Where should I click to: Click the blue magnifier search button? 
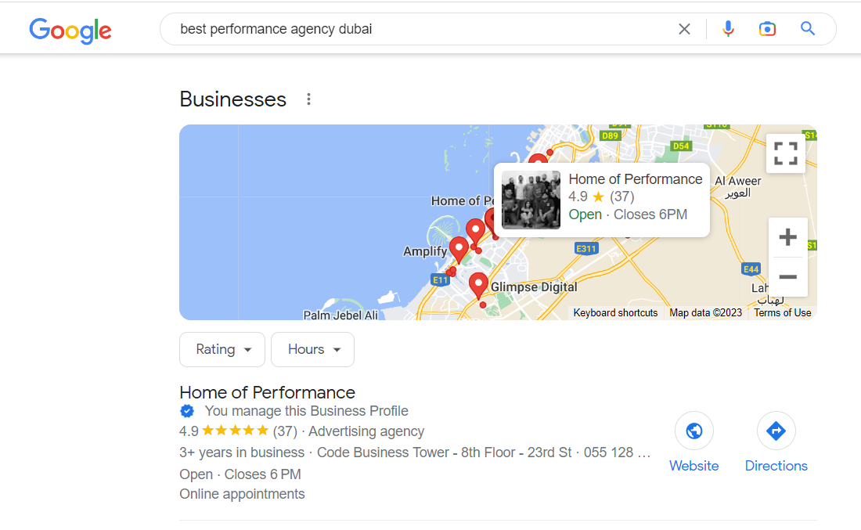[x=807, y=28]
